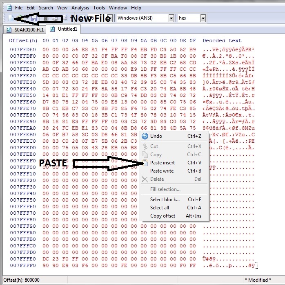285x285 pixels.
Task: Click decoded text of last row 007FFFF0
Action: pos(229,265)
